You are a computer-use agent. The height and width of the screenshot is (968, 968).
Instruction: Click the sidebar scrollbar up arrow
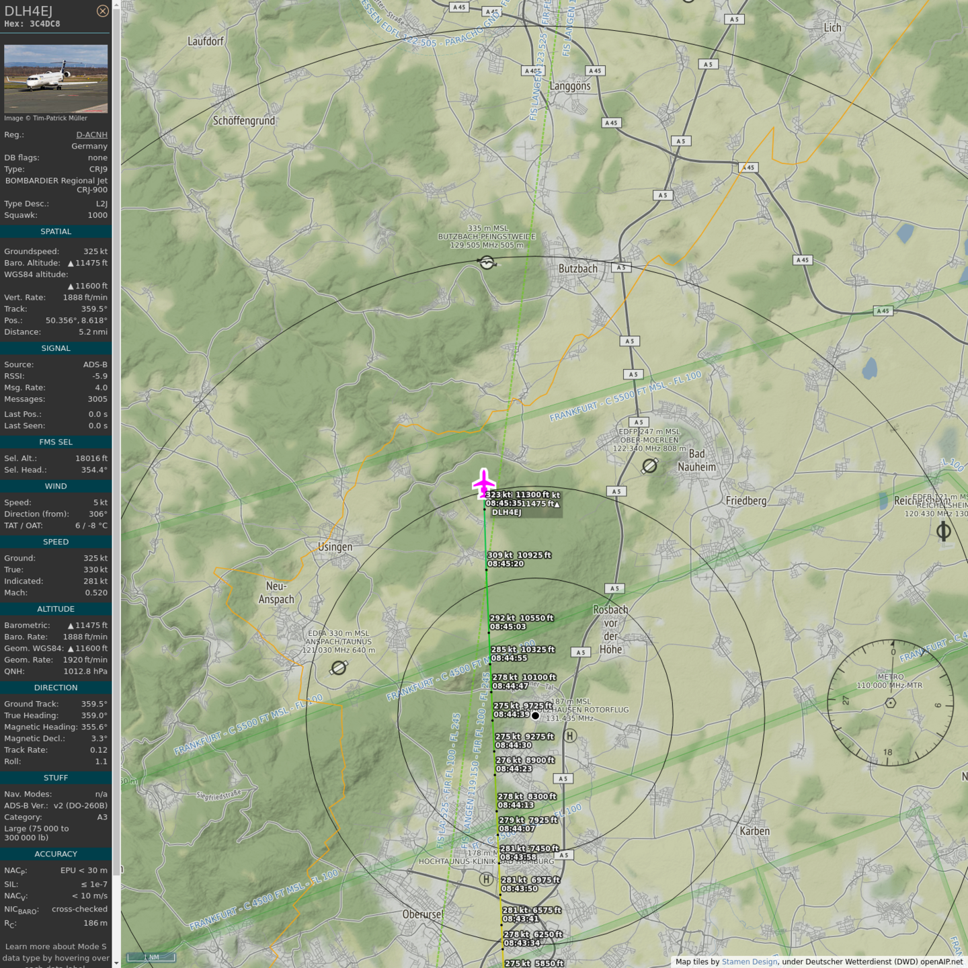pyautogui.click(x=116, y=5)
